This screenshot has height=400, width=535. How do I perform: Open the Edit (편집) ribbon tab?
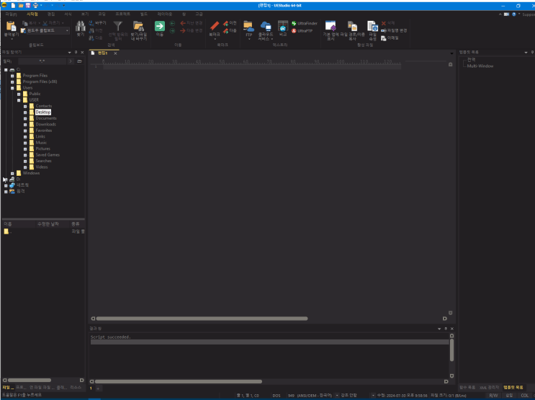click(x=51, y=14)
